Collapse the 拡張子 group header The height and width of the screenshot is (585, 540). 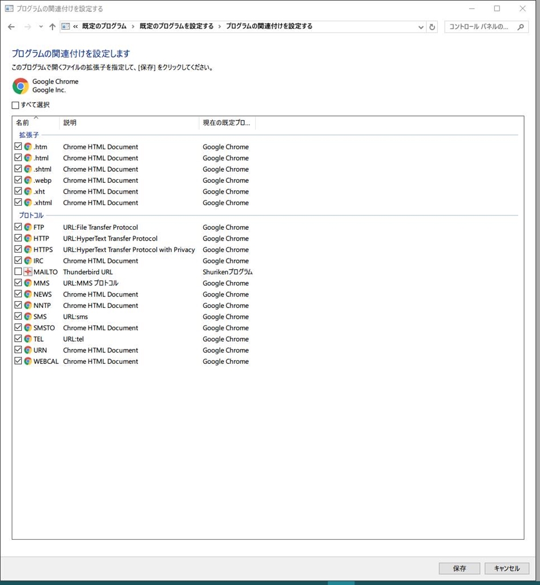tap(29, 135)
